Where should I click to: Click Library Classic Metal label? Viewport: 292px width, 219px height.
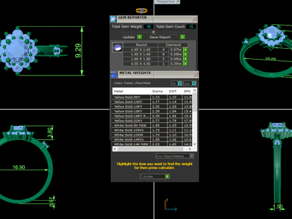point(132,83)
